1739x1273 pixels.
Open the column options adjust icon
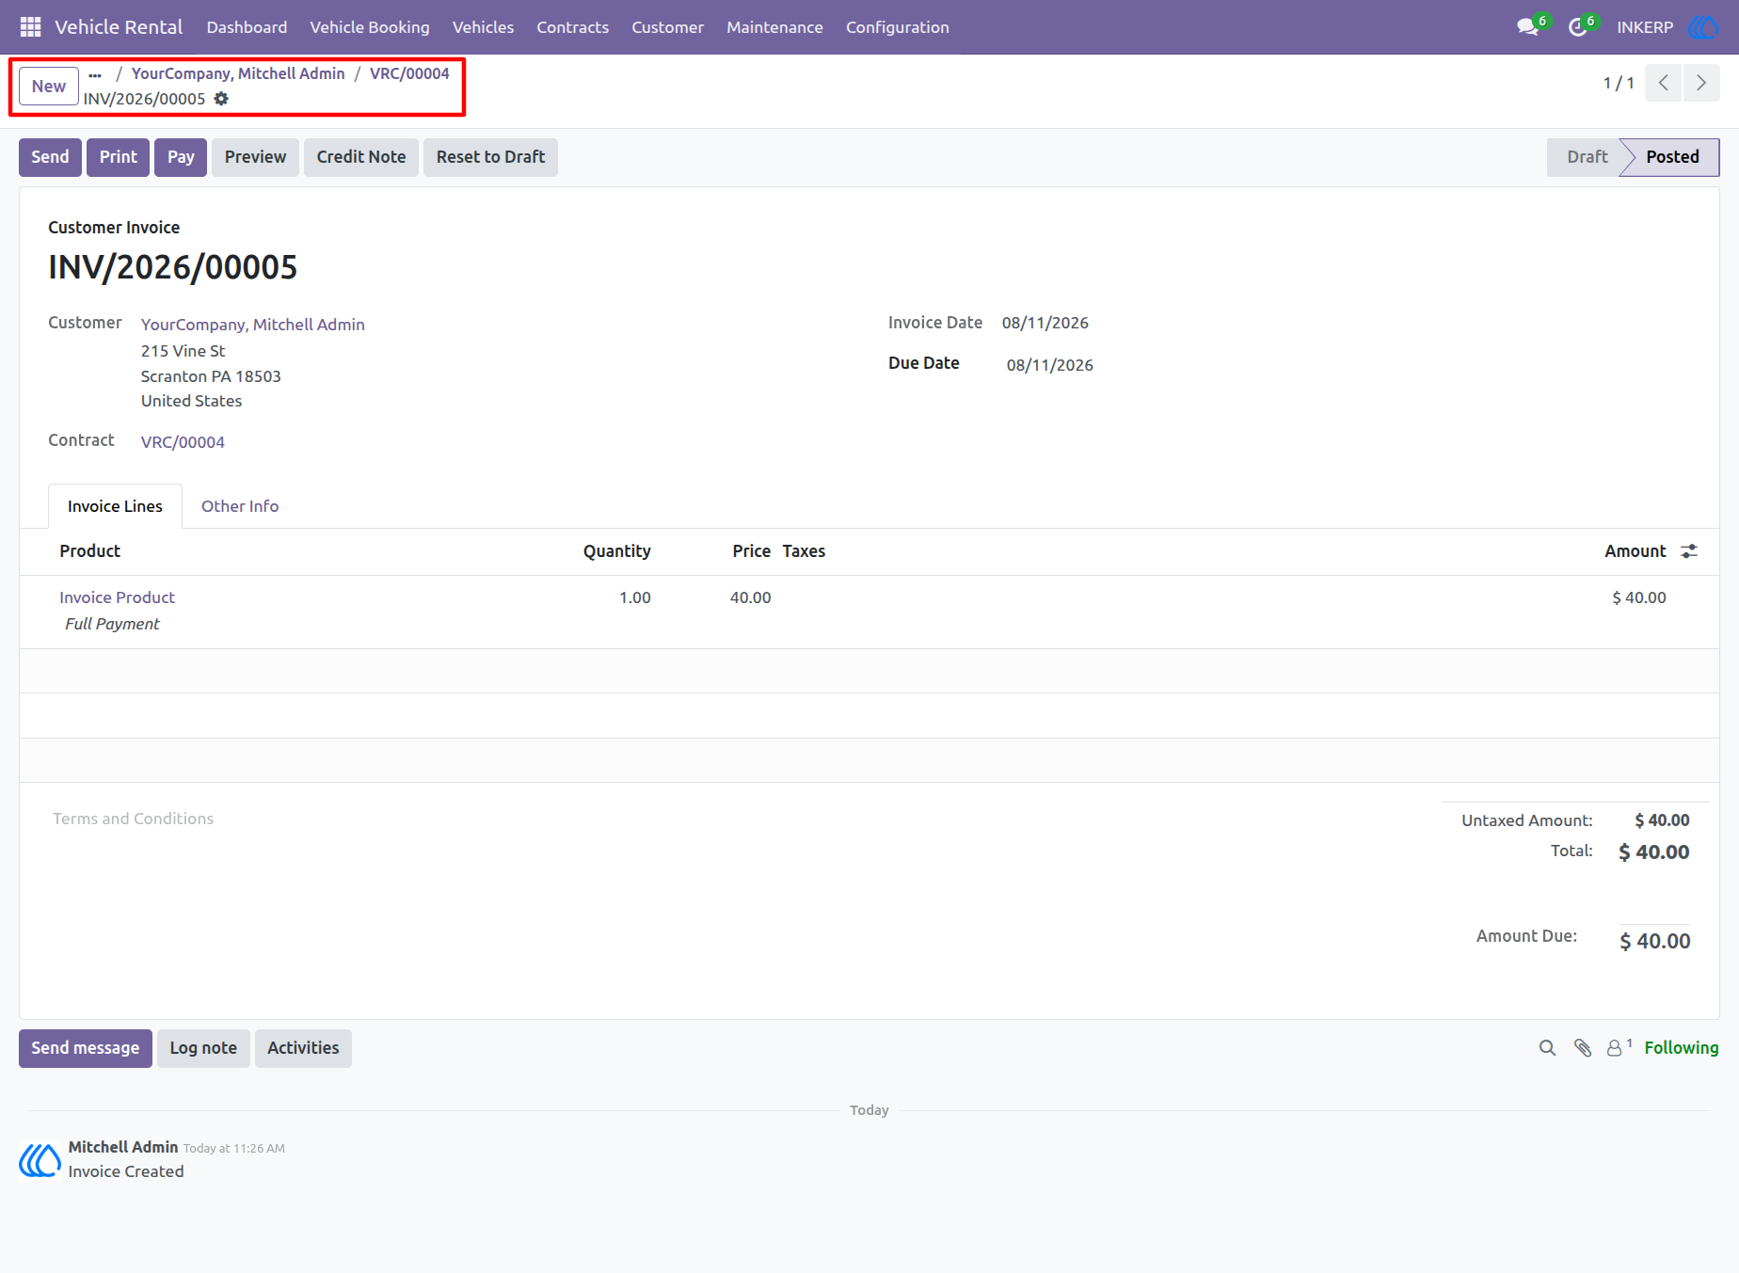tap(1689, 551)
